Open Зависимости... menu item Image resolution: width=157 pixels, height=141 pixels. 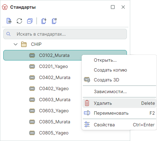pos(119,92)
